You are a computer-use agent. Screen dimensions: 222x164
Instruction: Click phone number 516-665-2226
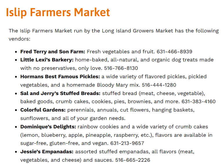click(x=132, y=160)
